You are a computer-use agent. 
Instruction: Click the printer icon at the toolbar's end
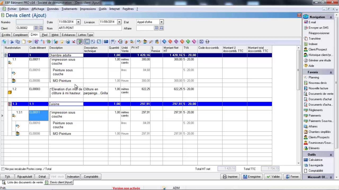tap(207, 42)
